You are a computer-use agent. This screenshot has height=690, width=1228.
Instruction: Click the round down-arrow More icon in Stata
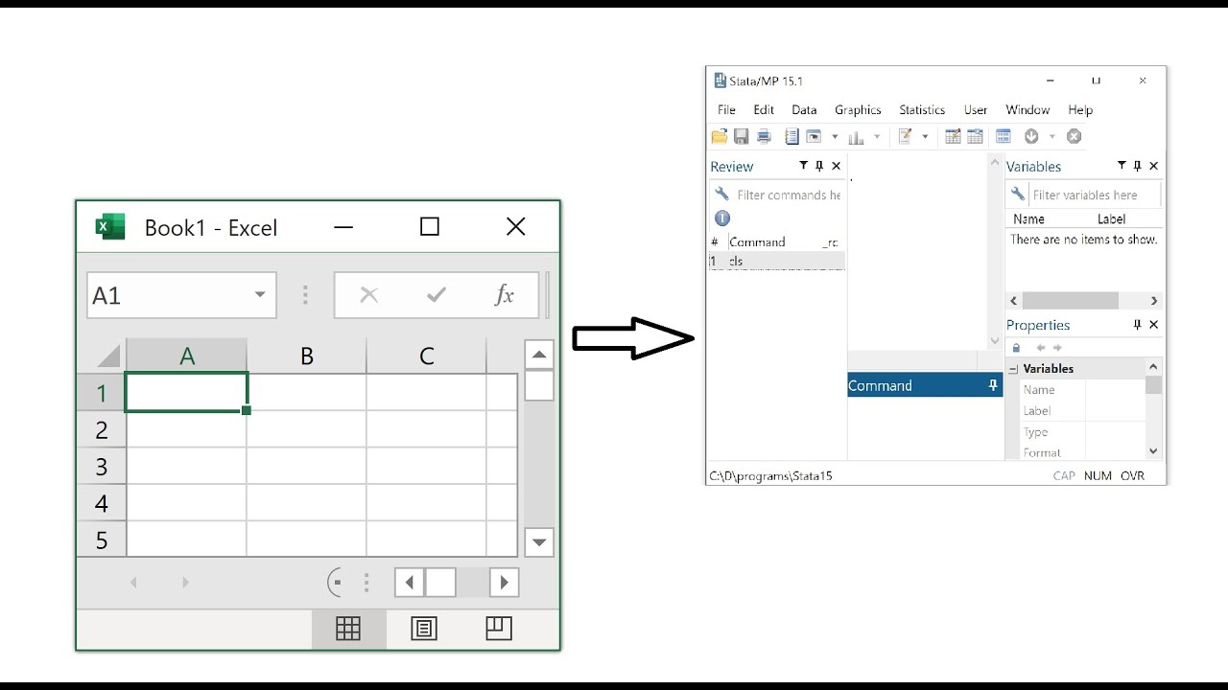1031,136
